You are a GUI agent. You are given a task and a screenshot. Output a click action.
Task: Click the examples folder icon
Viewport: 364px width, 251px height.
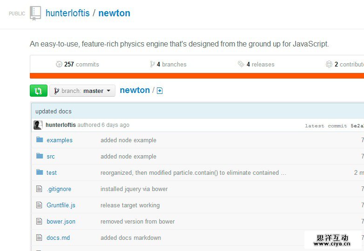pyautogui.click(x=40, y=139)
